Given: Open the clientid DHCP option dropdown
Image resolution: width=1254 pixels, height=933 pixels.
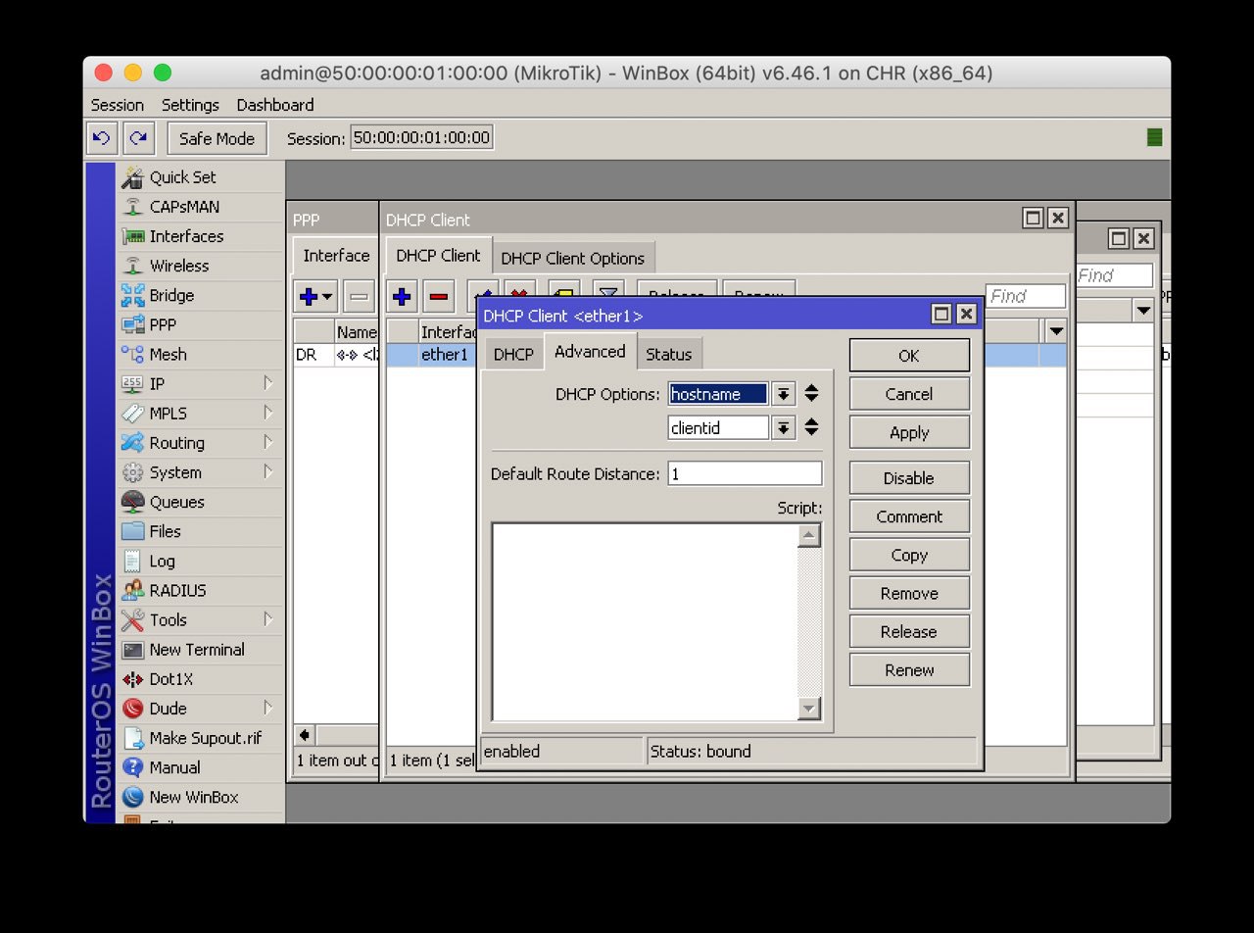Looking at the screenshot, I should tap(783, 427).
